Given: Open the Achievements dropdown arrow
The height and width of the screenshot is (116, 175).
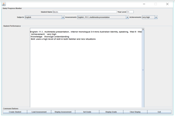Looking at the screenshot, I should [156, 17].
